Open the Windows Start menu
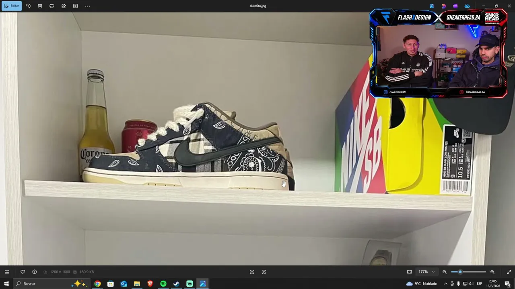Viewport: 515px width, 289px height. coord(6,284)
